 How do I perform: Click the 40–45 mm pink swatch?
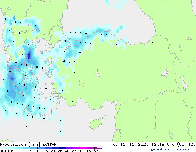point(84,148)
